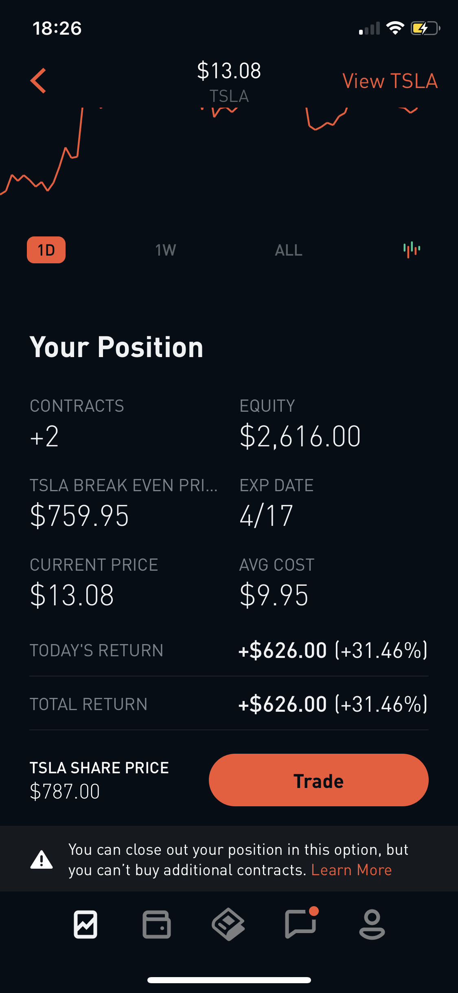
Task: Open the investing chart tab icon
Action: [85, 924]
